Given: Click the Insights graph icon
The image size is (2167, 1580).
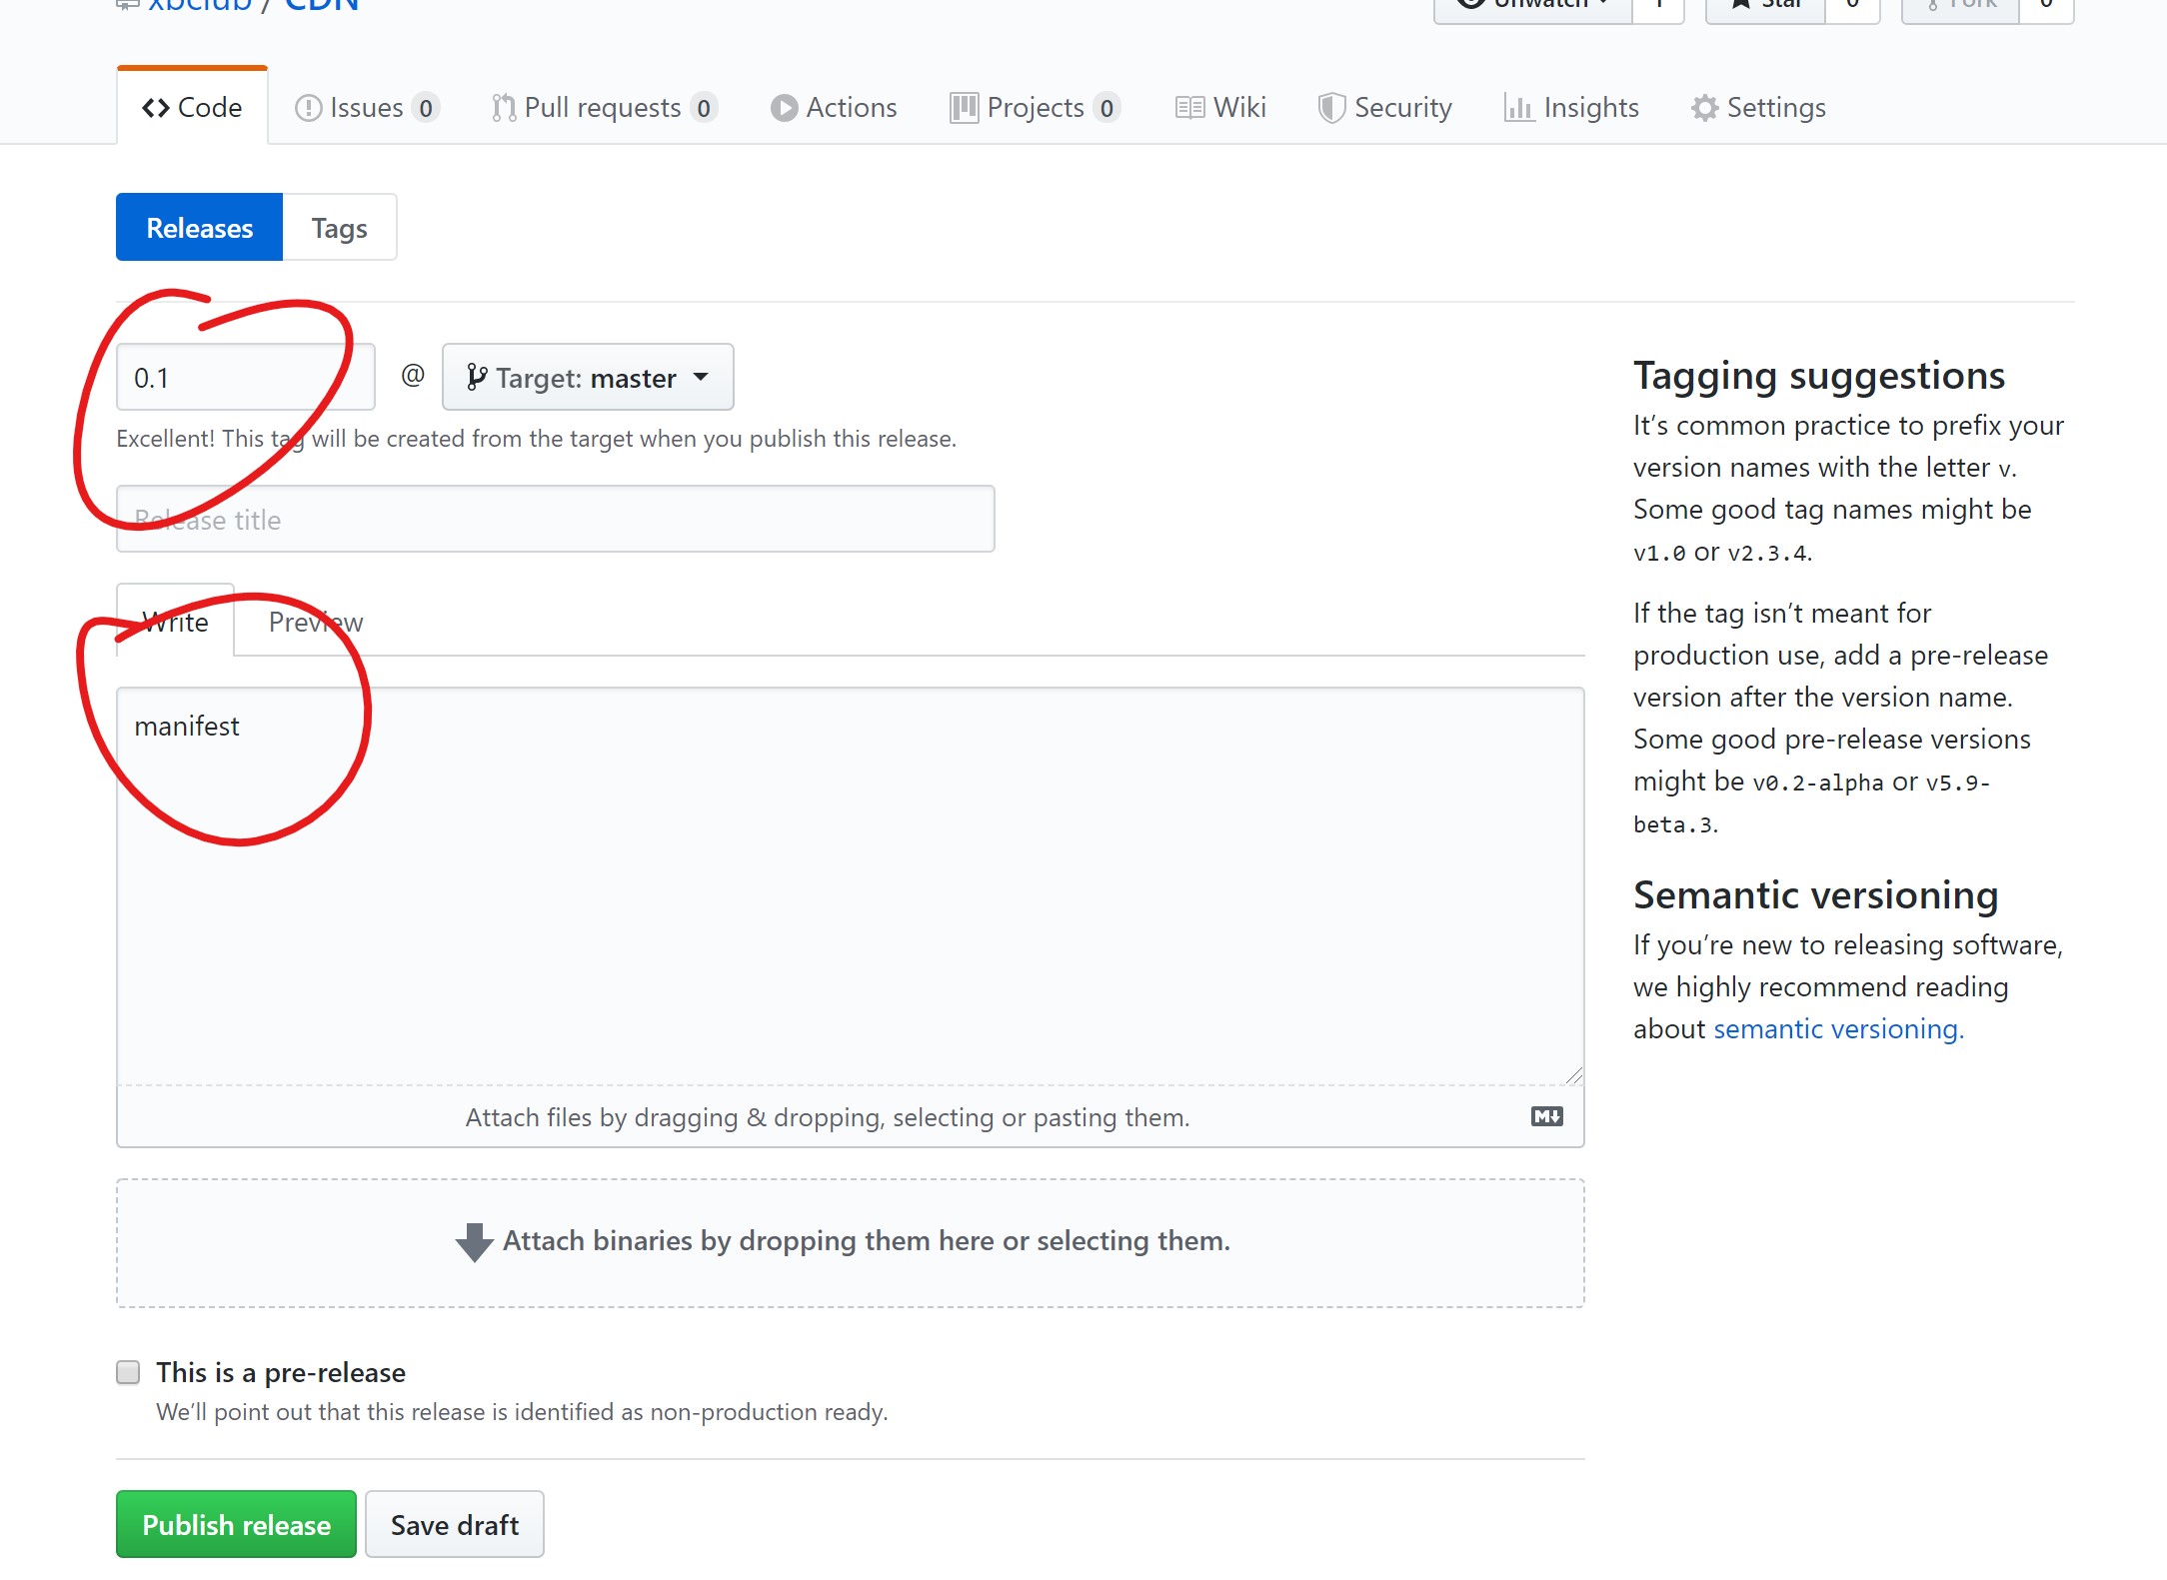Looking at the screenshot, I should click(1518, 108).
